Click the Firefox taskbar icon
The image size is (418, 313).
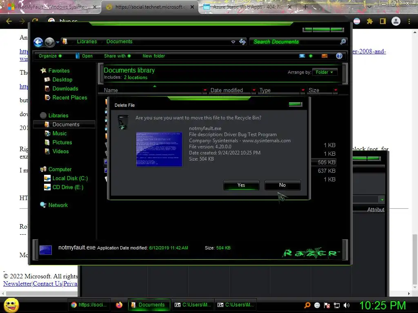119,305
